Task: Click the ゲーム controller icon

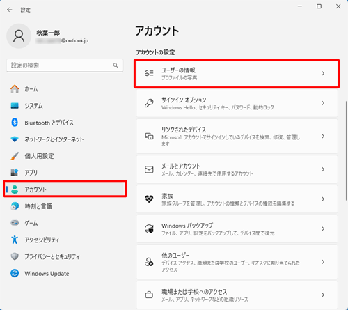Action: pos(15,223)
